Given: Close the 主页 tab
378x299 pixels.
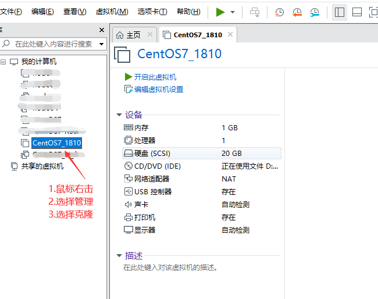Looking at the screenshot, I should pyautogui.click(x=150, y=34).
